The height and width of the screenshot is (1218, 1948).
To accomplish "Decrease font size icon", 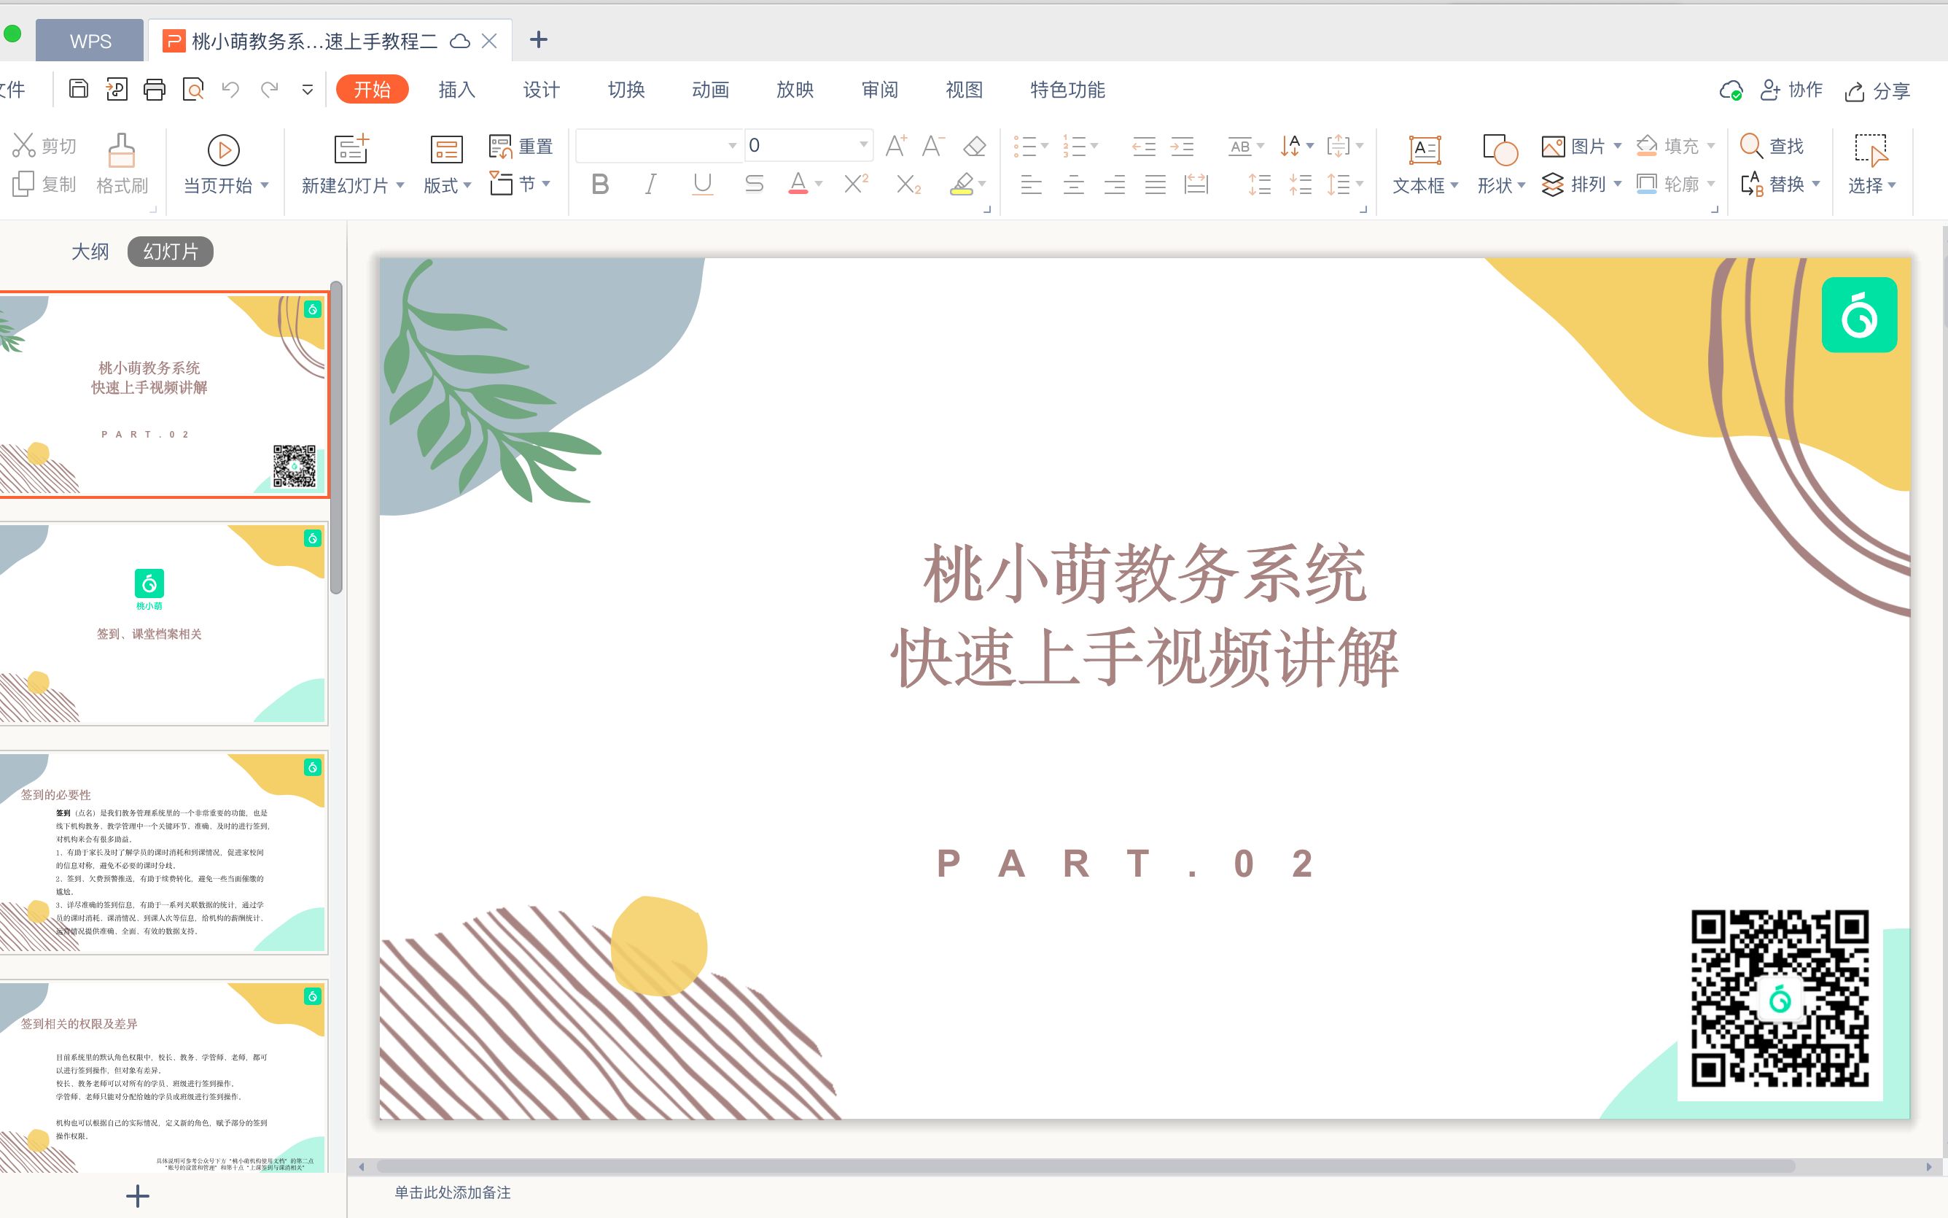I will click(934, 146).
